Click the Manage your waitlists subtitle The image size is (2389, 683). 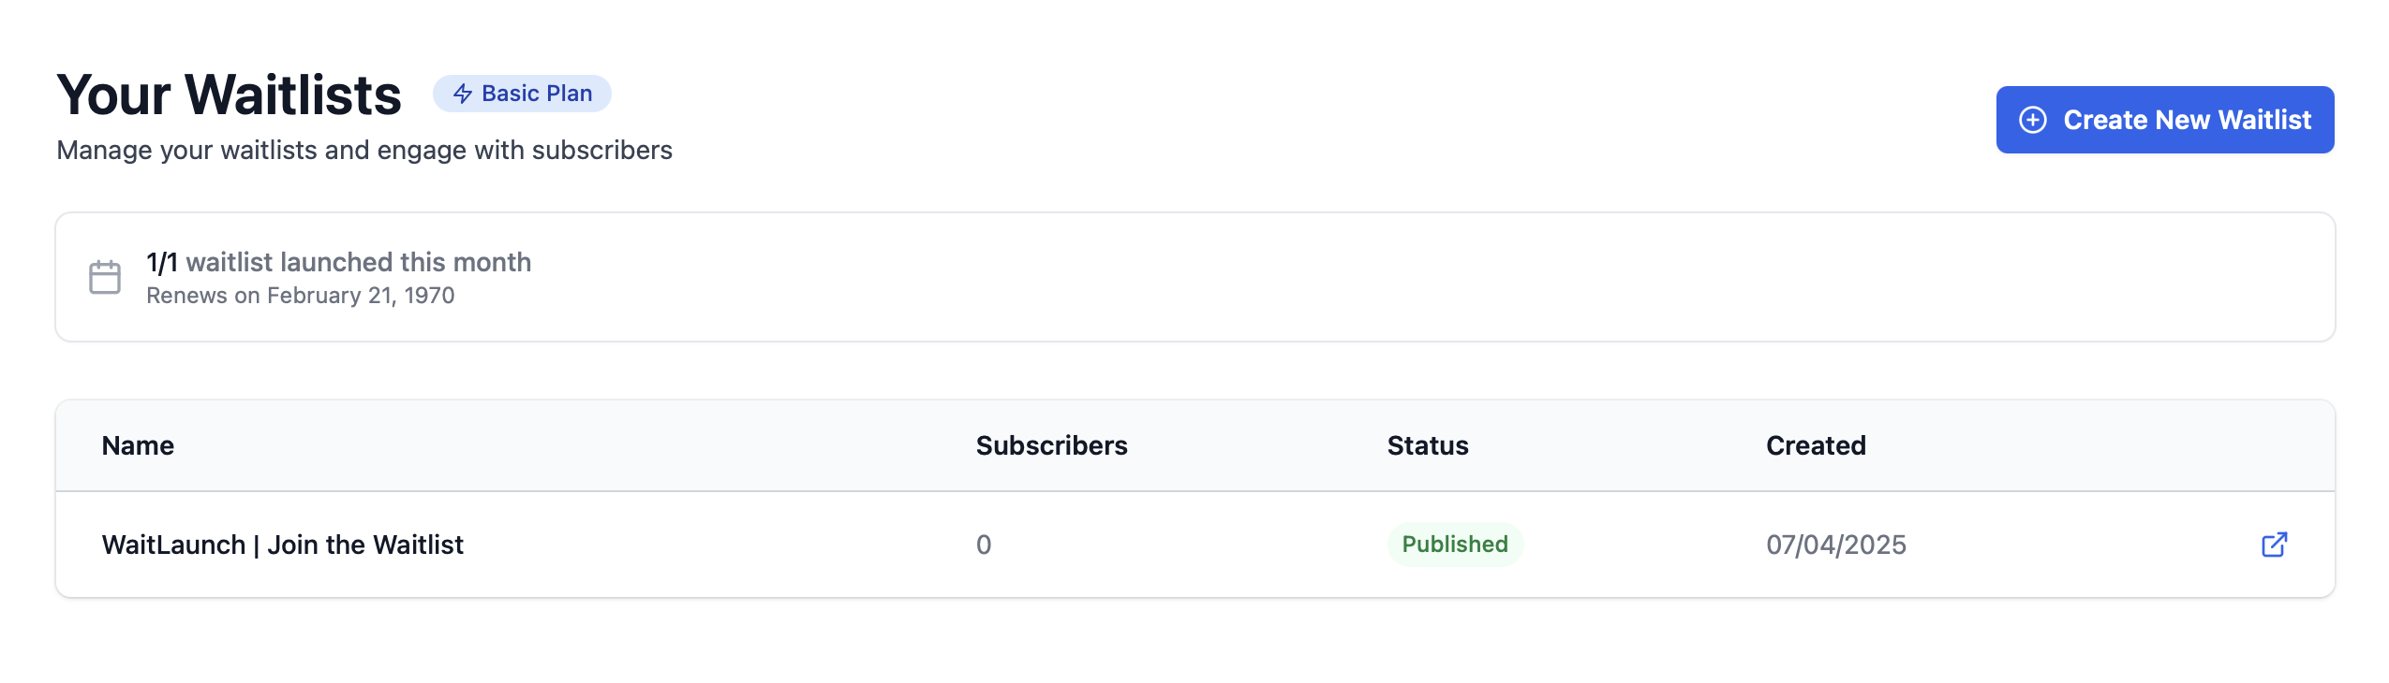pyautogui.click(x=364, y=150)
